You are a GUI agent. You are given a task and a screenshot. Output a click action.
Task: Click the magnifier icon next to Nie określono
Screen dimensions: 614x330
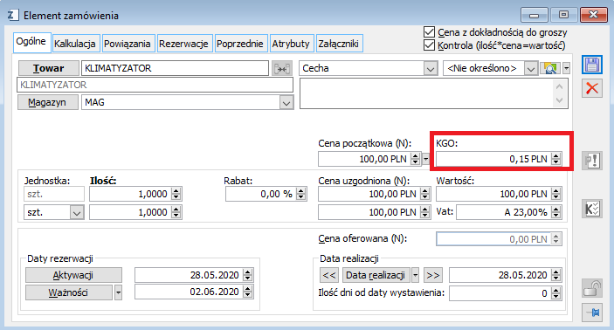(x=550, y=68)
